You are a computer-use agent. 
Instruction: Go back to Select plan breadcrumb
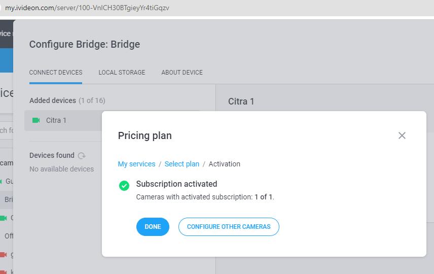[182, 164]
